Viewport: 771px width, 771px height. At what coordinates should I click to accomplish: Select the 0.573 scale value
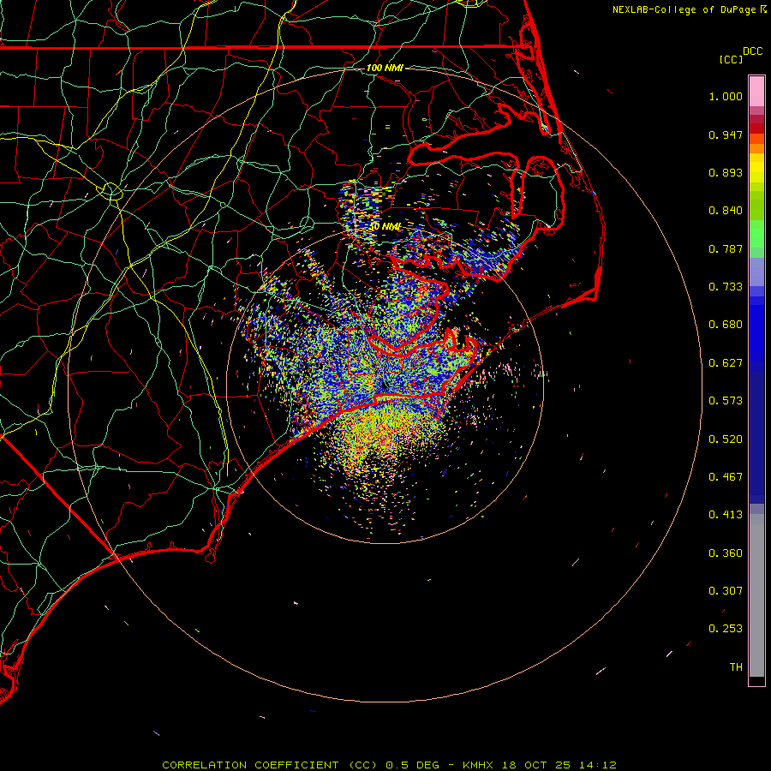(726, 401)
